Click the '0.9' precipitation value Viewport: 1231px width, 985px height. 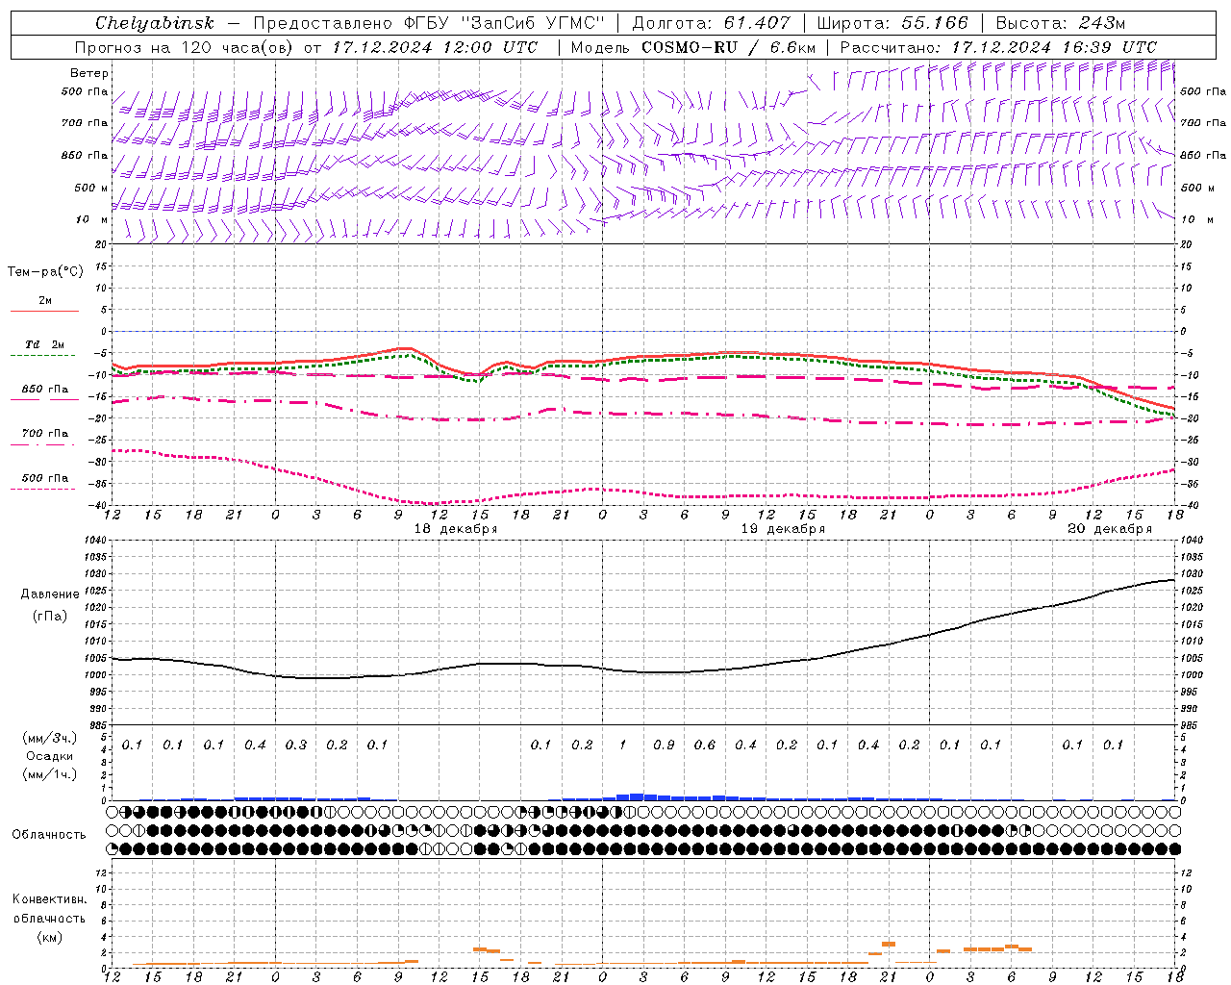pyautogui.click(x=664, y=745)
